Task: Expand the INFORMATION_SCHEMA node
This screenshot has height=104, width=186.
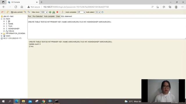Action: point(1,34)
